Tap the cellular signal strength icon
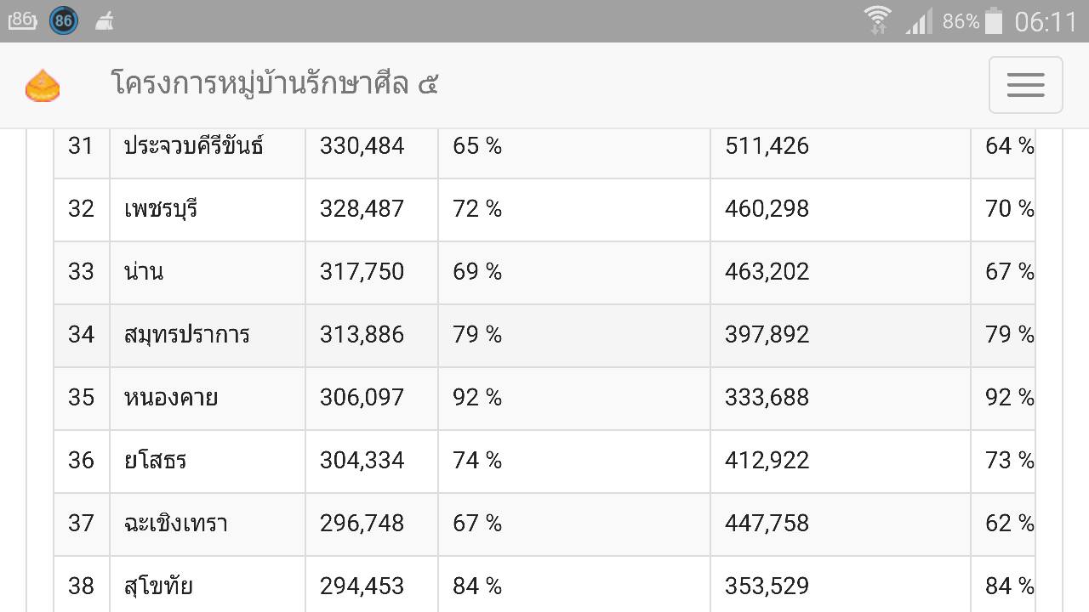The width and height of the screenshot is (1089, 612). pyautogui.click(x=919, y=20)
